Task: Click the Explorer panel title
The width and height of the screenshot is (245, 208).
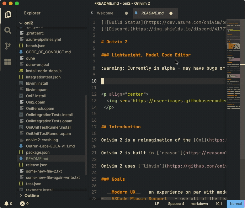Action: (x=32, y=13)
